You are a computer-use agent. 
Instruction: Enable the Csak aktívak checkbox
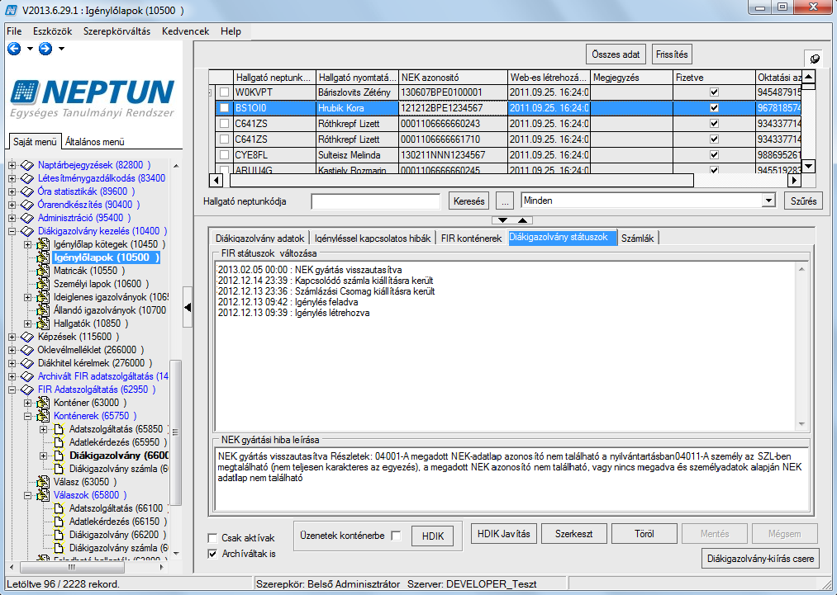tap(212, 538)
